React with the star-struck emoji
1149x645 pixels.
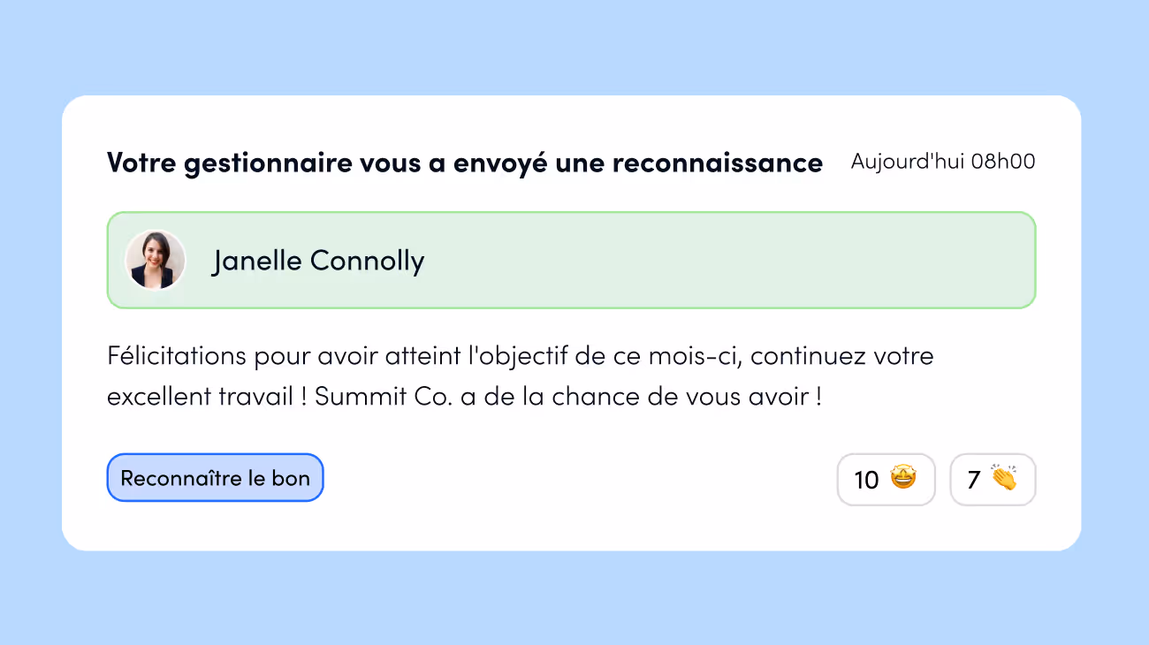coord(903,479)
